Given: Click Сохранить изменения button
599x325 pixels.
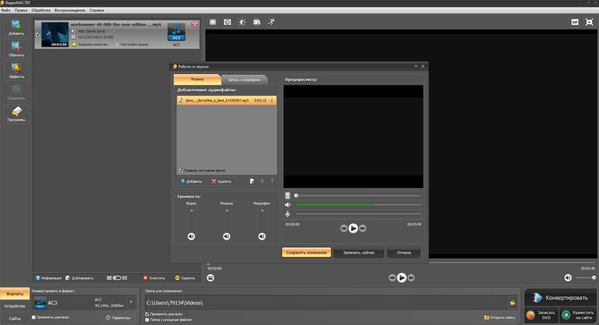Looking at the screenshot, I should [306, 252].
